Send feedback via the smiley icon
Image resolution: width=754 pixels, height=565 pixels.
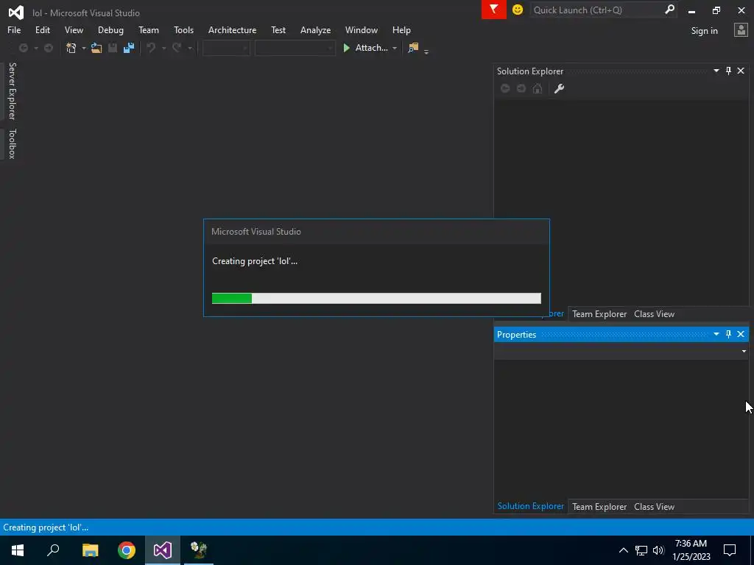(518, 10)
